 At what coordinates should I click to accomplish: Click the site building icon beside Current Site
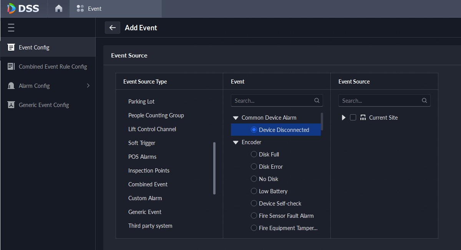click(363, 117)
